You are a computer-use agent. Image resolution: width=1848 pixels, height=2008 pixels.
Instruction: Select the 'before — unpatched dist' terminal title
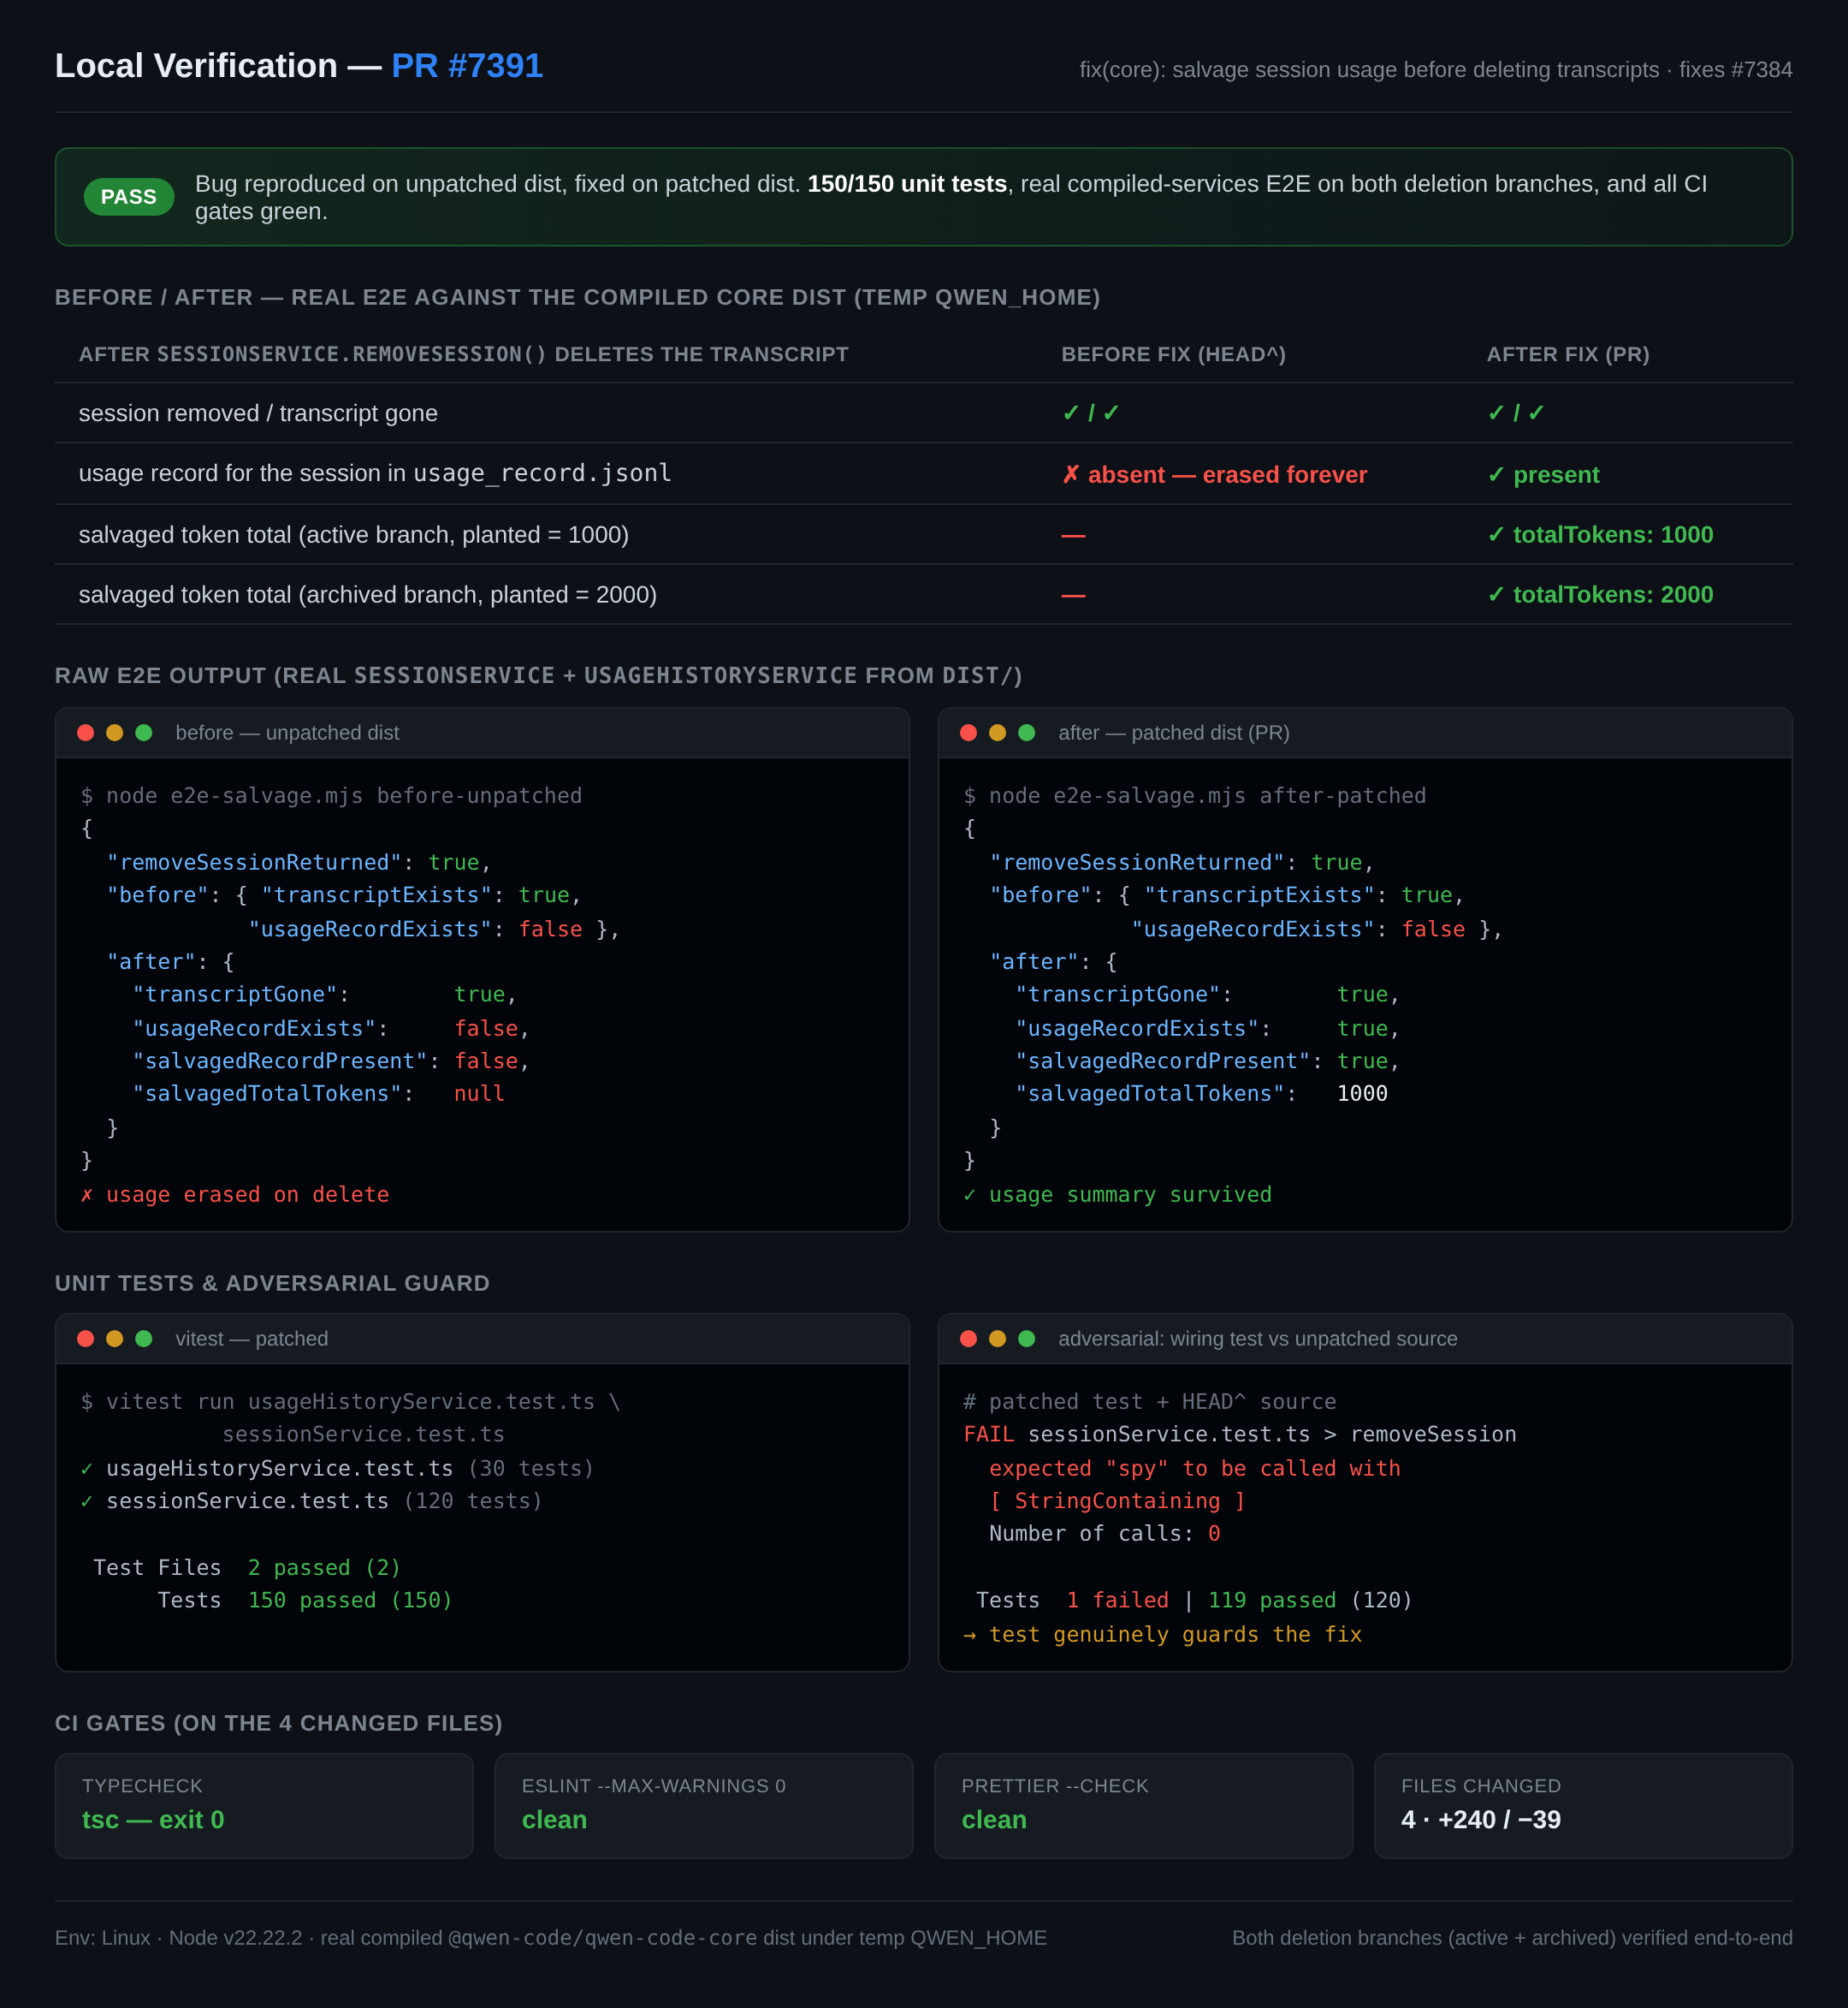(287, 733)
